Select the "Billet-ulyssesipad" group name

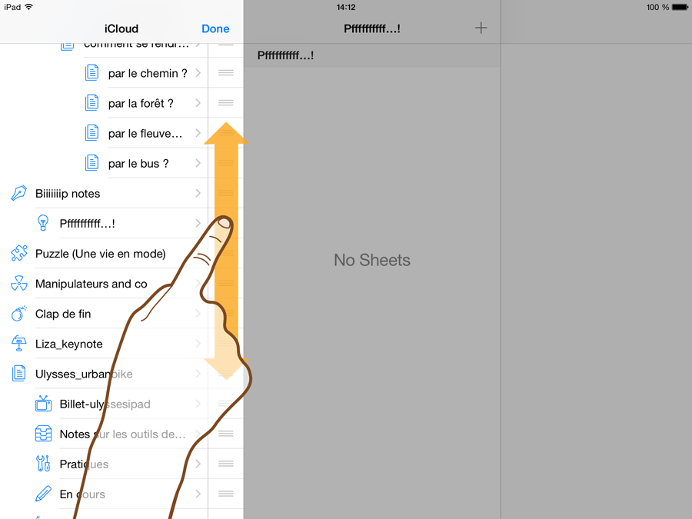click(105, 404)
